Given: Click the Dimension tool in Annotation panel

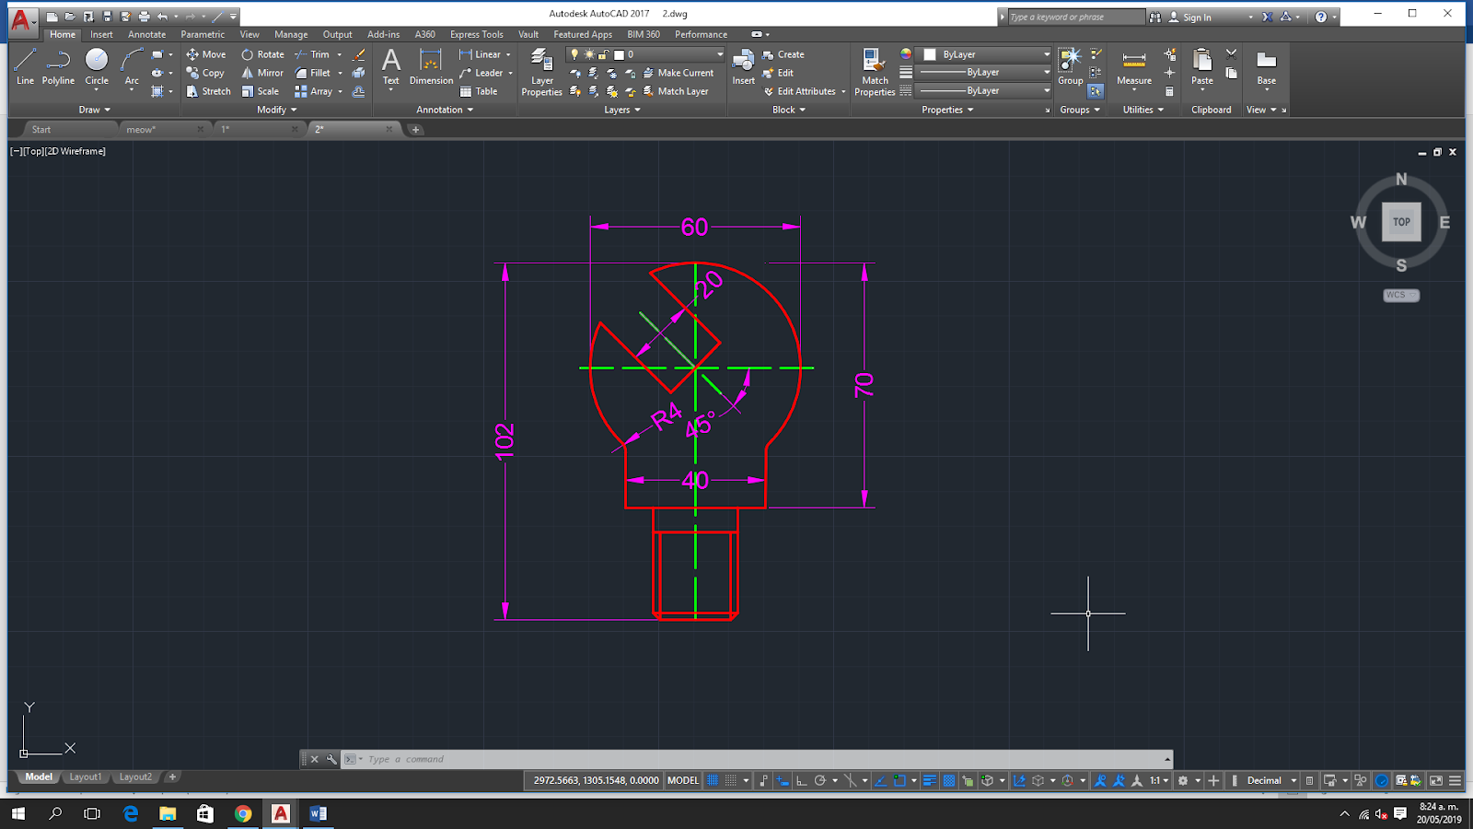Looking at the screenshot, I should [x=430, y=64].
